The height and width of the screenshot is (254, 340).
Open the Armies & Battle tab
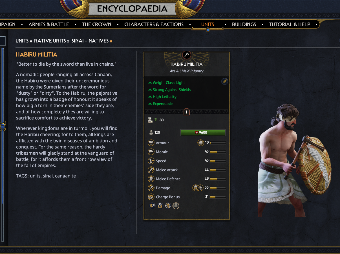[x=49, y=24]
